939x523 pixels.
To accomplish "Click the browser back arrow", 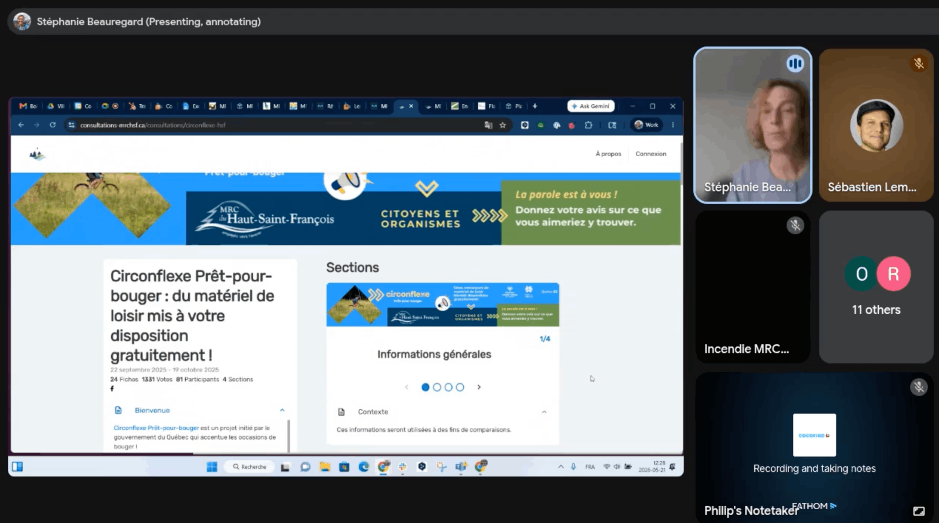I will pyautogui.click(x=21, y=125).
